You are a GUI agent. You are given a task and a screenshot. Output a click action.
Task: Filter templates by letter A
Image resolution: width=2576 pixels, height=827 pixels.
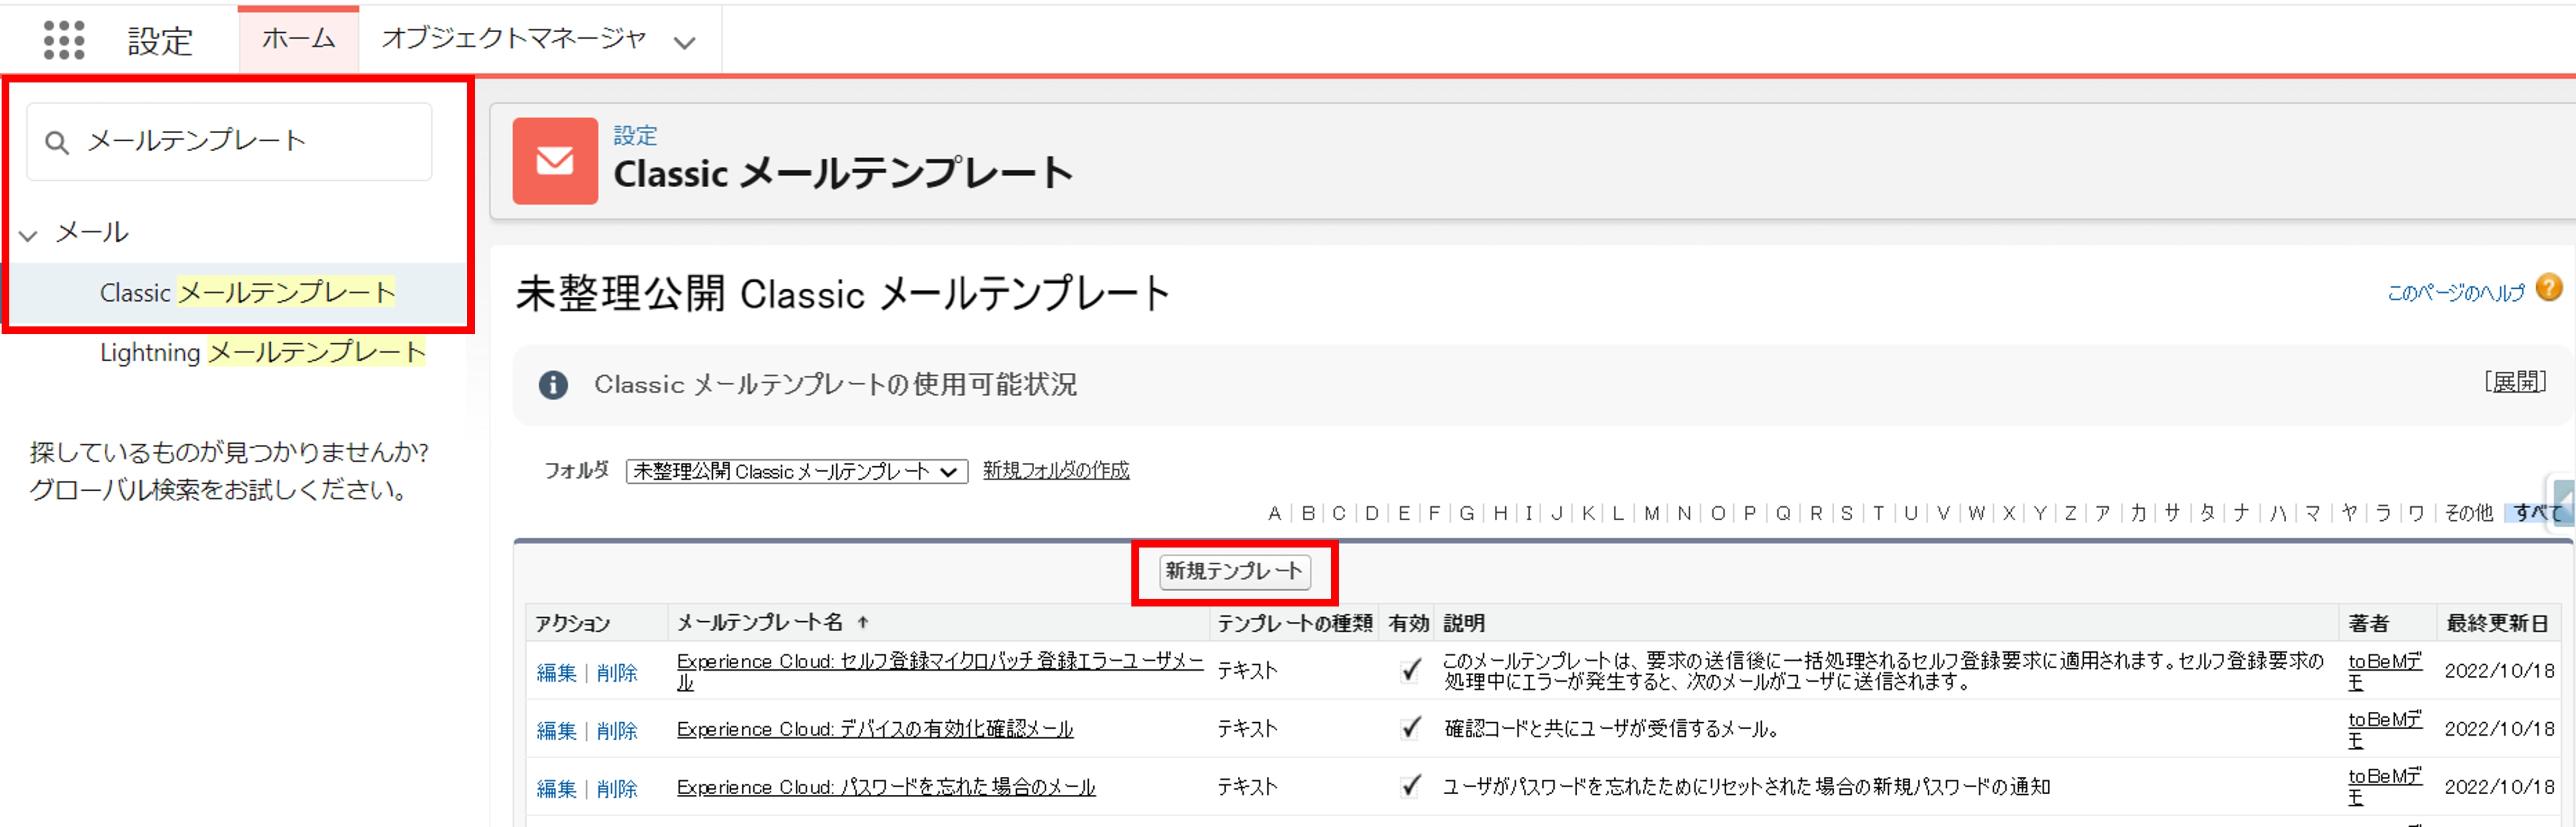pos(1274,513)
